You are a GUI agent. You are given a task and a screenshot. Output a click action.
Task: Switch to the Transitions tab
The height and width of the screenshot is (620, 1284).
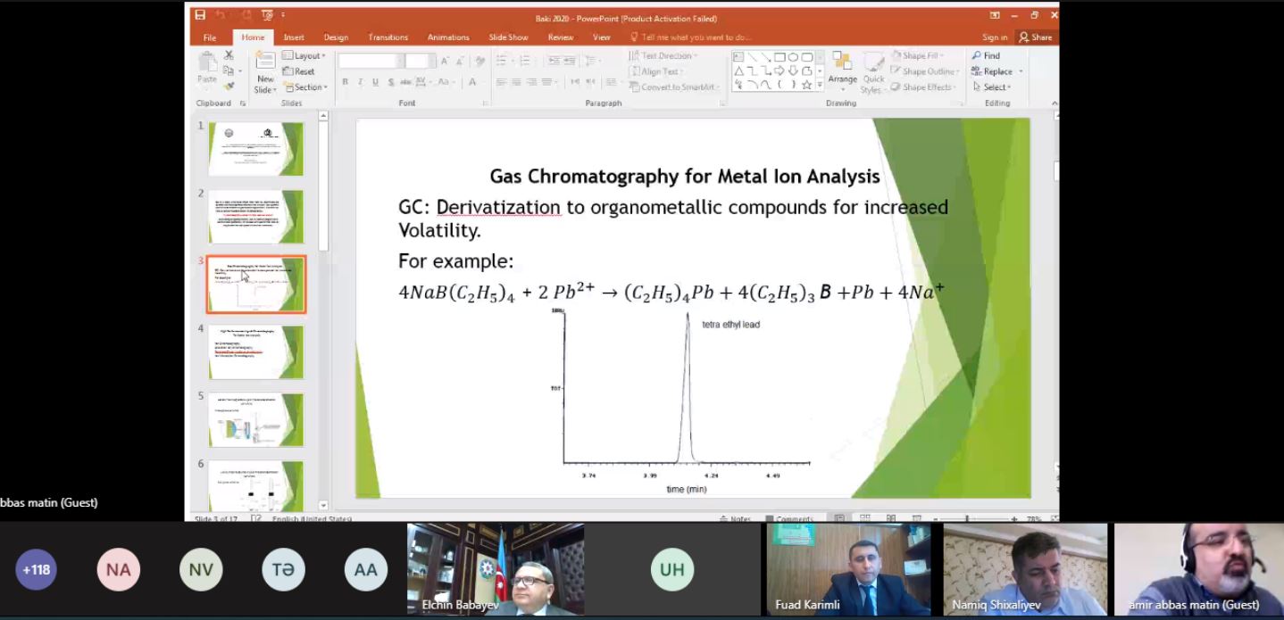[388, 37]
